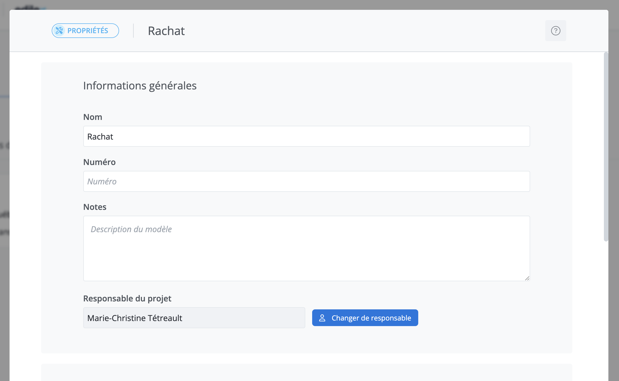Click the Rachat dialog title text
Image resolution: width=619 pixels, height=381 pixels.
click(x=166, y=31)
